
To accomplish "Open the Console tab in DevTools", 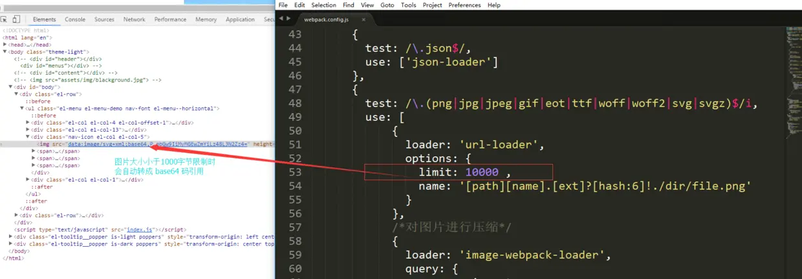I will pos(75,19).
